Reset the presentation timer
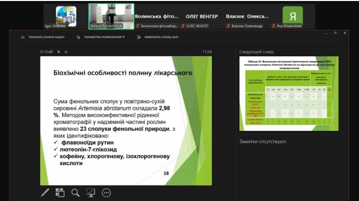Image resolution: width=359 pixels, height=201 pixels. (66, 51)
